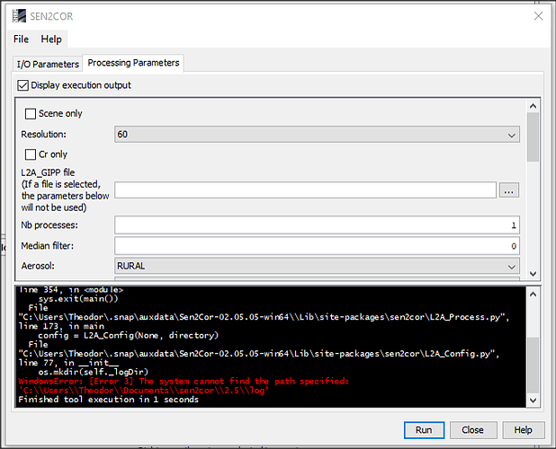The height and width of the screenshot is (449, 556).
Task: Click 'Finished tool execution in 1 seconds'
Action: click(108, 400)
